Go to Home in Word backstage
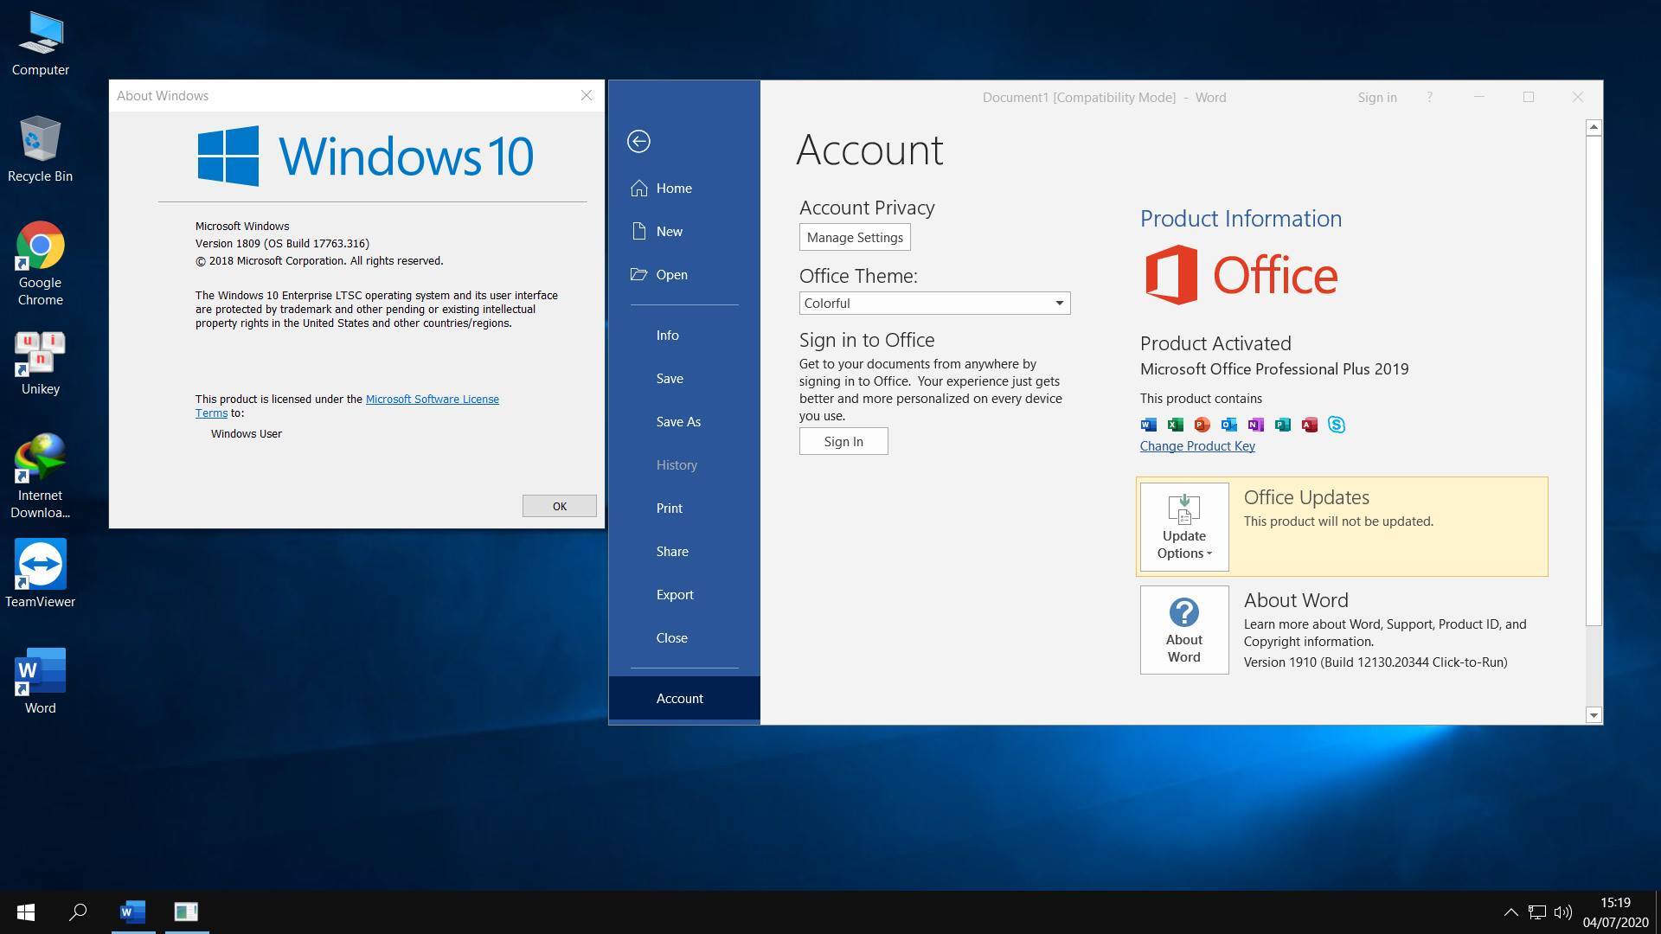The image size is (1661, 934). pyautogui.click(x=683, y=188)
